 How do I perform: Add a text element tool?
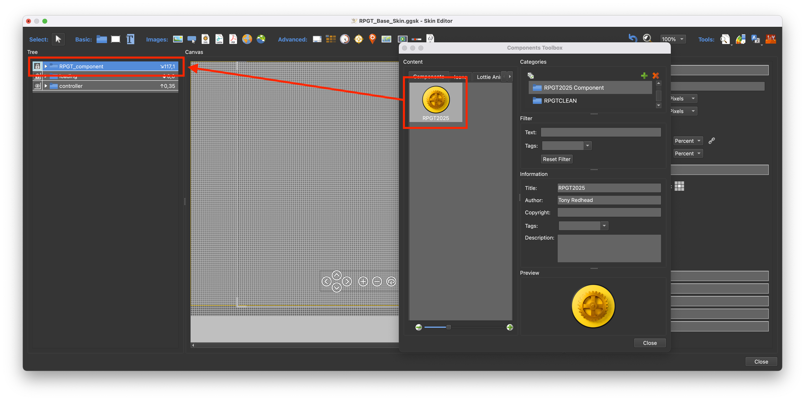pyautogui.click(x=130, y=39)
